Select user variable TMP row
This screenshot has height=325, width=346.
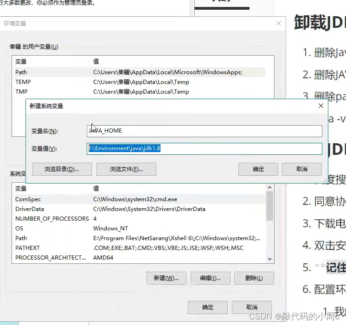click(140, 92)
